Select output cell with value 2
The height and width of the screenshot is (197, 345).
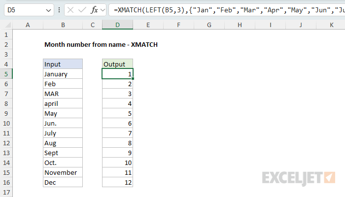pos(117,84)
